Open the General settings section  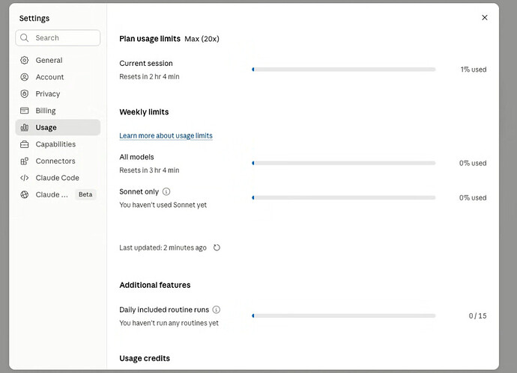58,61
